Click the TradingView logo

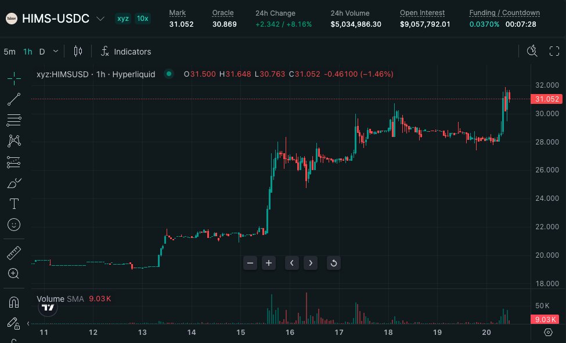point(48,307)
